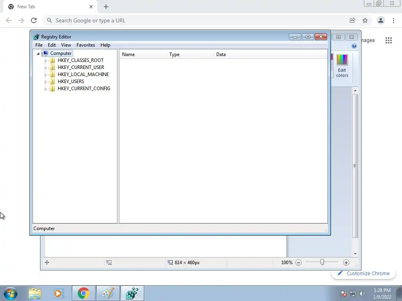Screen dimensions: 402x301
Task: Click the volume icon in system tray
Action: click(x=362, y=294)
